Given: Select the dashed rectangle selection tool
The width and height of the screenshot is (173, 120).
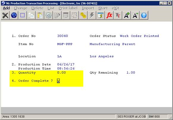Looking at the screenshot, I should click(23, 15).
